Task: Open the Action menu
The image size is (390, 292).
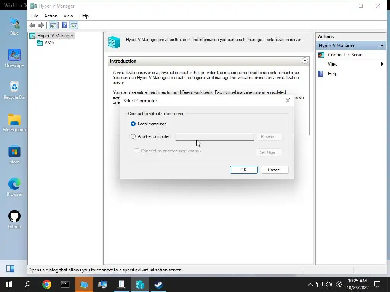Action: click(x=51, y=16)
